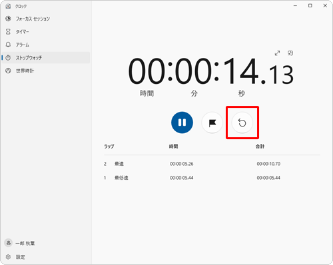
Task: Maximize the クロック window
Action: 310,6
